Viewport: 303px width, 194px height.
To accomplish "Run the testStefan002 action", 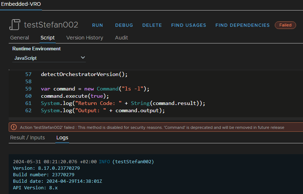I will (x=97, y=25).
